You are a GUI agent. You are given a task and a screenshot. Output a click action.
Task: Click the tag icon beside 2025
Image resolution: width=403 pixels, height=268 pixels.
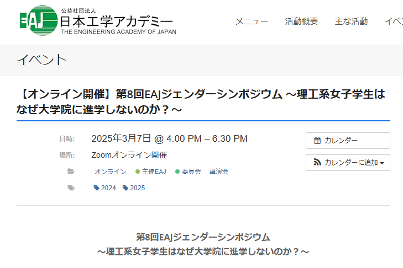click(x=125, y=188)
